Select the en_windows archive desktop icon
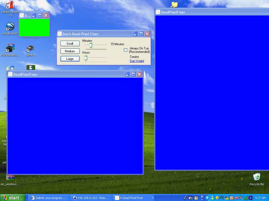Screen dimensions: 269x201 (10, 180)
